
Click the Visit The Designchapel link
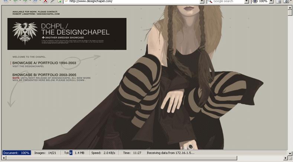pos(28,66)
